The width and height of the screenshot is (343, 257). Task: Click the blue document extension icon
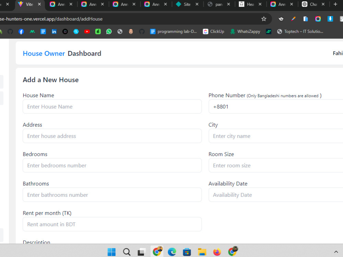306,19
